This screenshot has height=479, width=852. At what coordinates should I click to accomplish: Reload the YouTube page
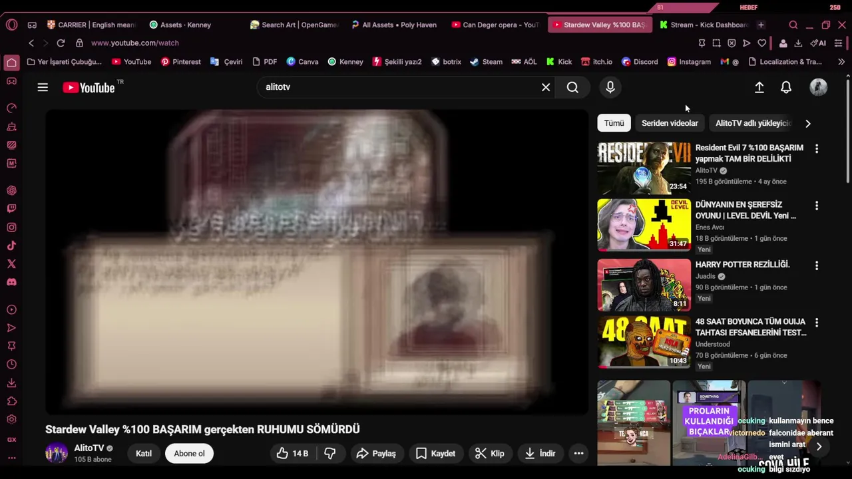61,43
